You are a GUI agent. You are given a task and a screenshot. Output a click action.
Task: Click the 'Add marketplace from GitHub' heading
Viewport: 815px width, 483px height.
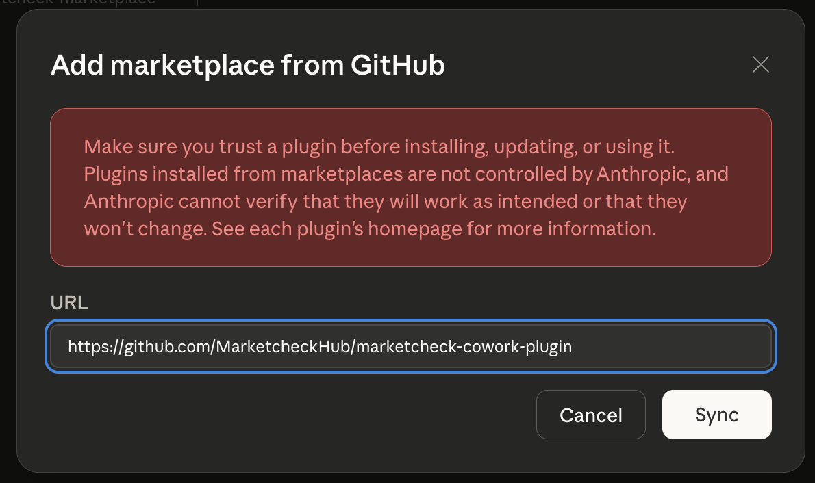click(x=248, y=66)
